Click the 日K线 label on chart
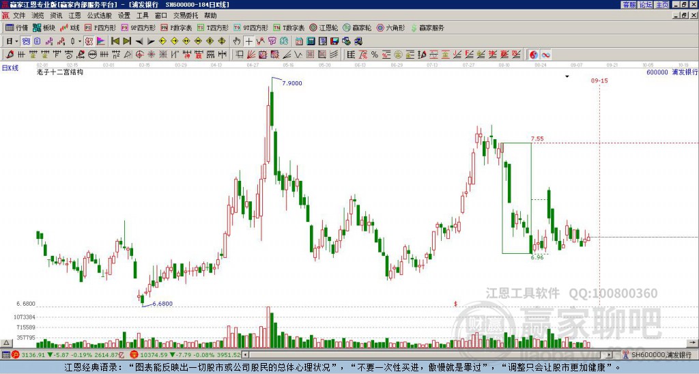The height and width of the screenshot is (374, 699). click(10, 68)
